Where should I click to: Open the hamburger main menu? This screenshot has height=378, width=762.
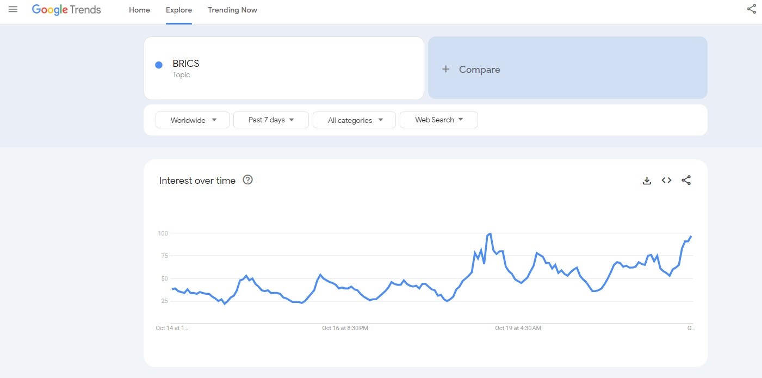[13, 10]
